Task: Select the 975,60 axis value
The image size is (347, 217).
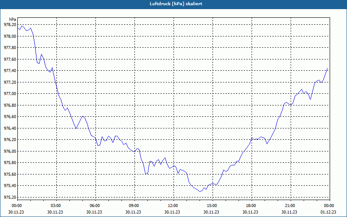Action: point(10,174)
